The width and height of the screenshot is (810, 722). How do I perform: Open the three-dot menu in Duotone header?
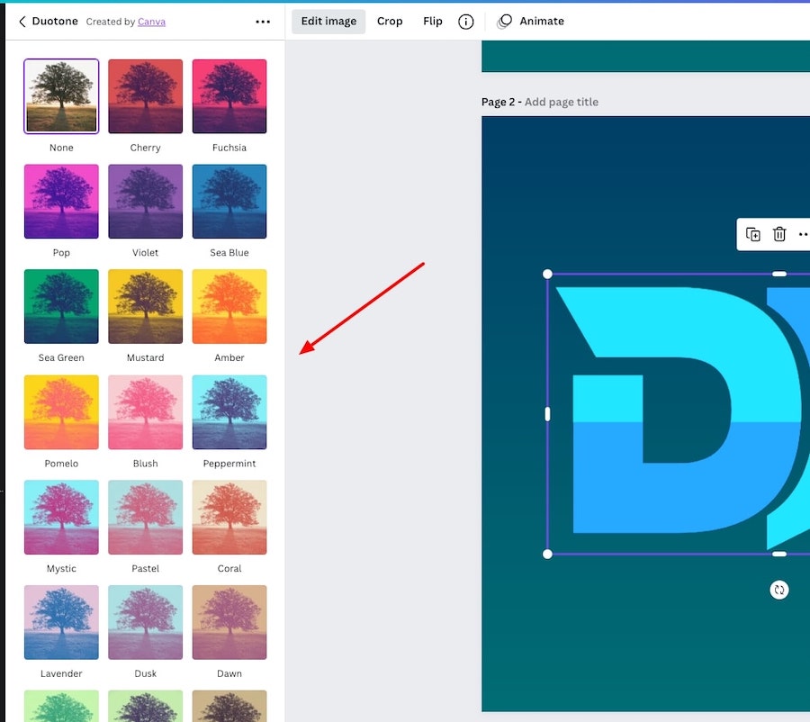pos(263,22)
